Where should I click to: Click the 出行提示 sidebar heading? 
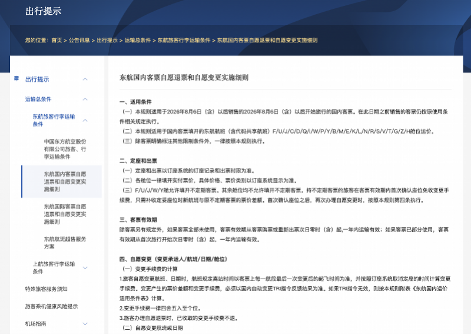tap(37, 79)
